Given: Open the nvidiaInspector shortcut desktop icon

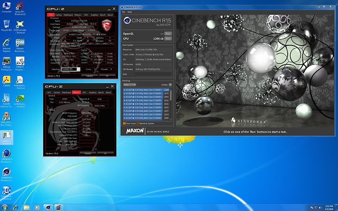Looking at the screenshot, I should [20, 101].
